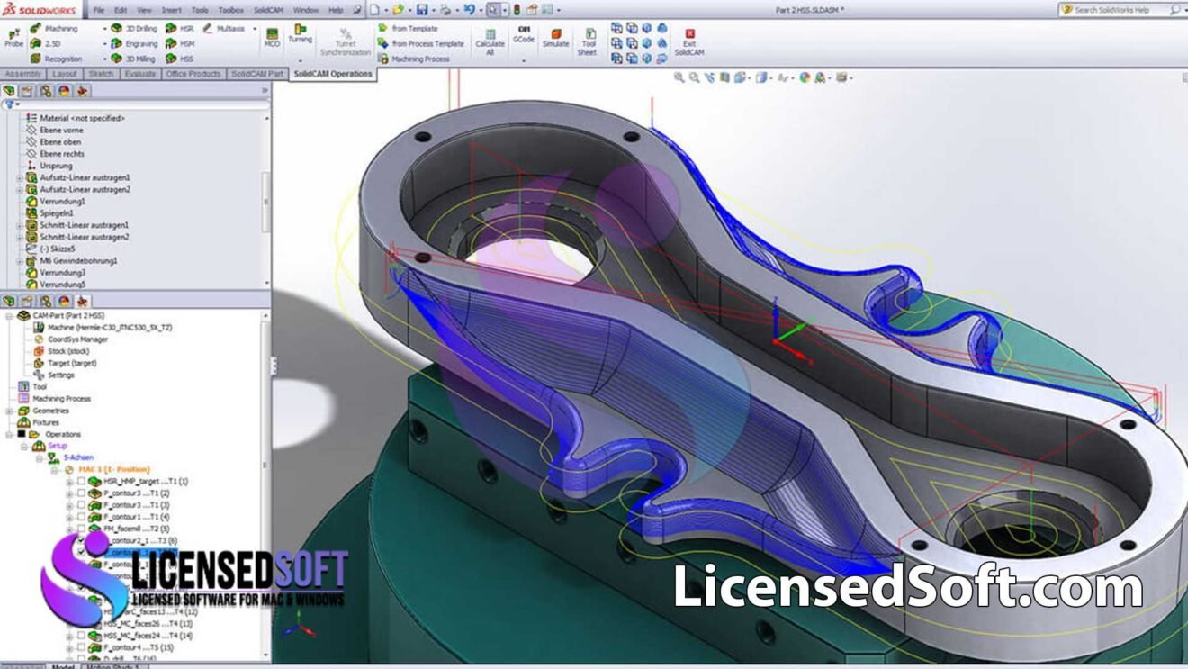Run Calculate All
Image resolution: width=1188 pixels, height=669 pixels.
[490, 41]
